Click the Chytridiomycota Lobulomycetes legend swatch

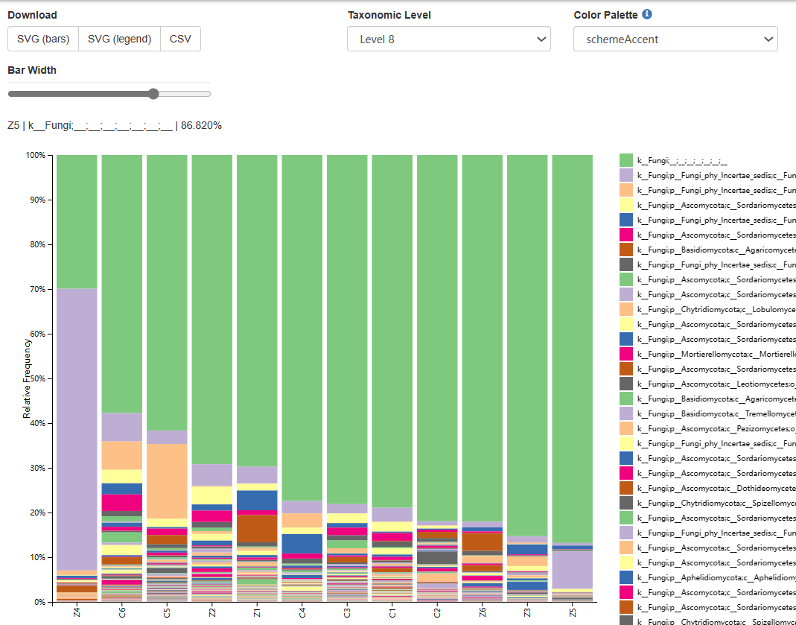click(x=625, y=309)
